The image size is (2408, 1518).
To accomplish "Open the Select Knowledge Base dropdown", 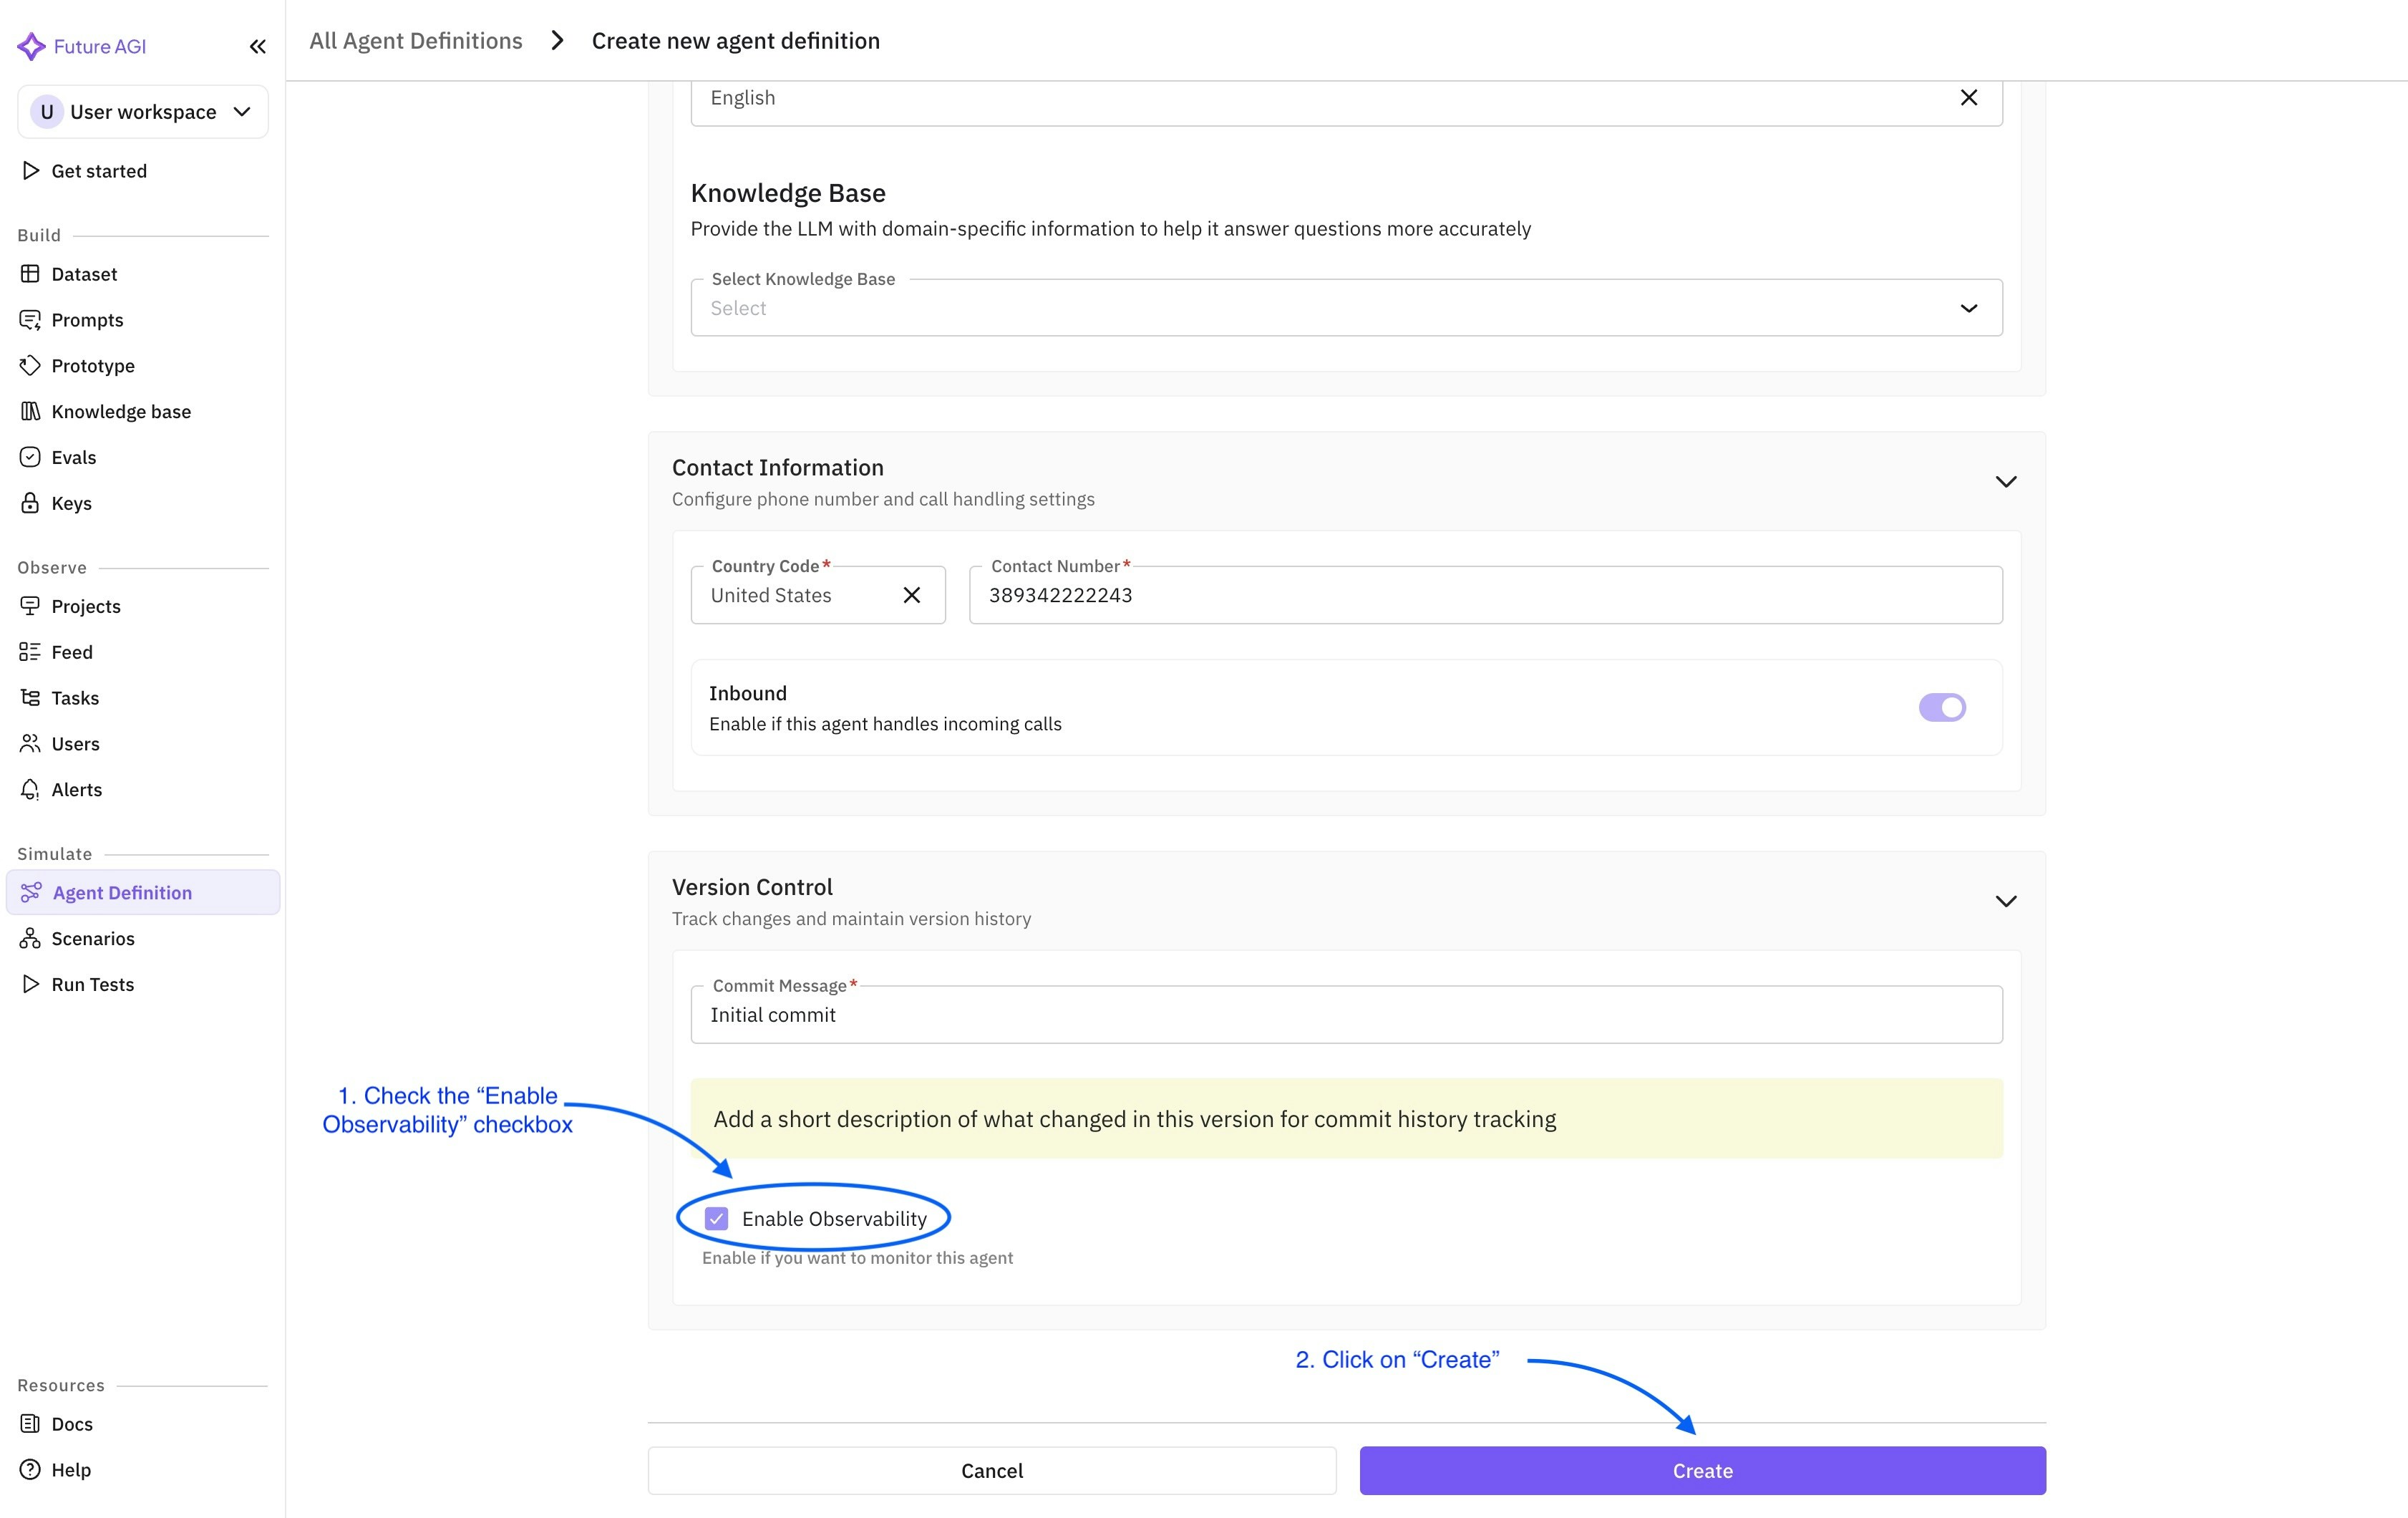I will pyautogui.click(x=1345, y=308).
